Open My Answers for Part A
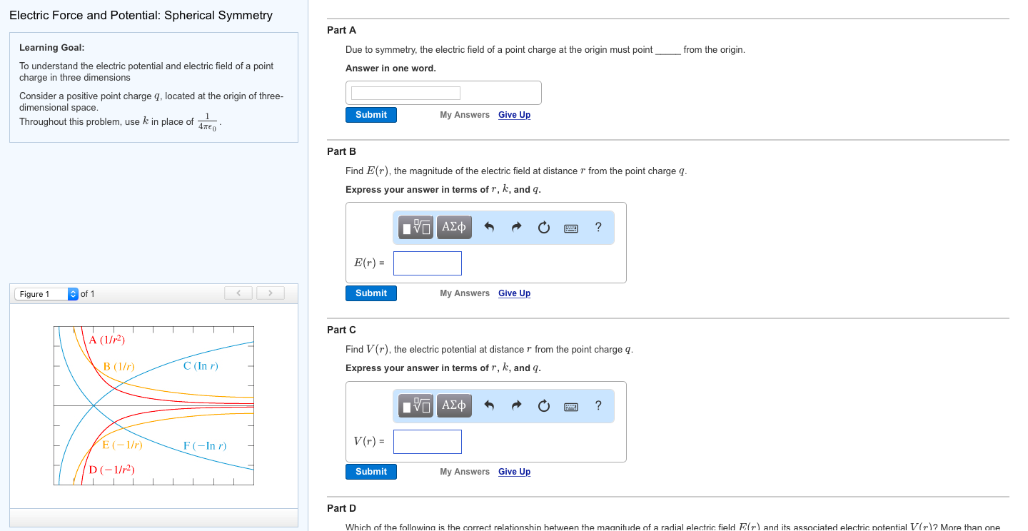Image resolution: width=1028 pixels, height=531 pixels. click(465, 115)
